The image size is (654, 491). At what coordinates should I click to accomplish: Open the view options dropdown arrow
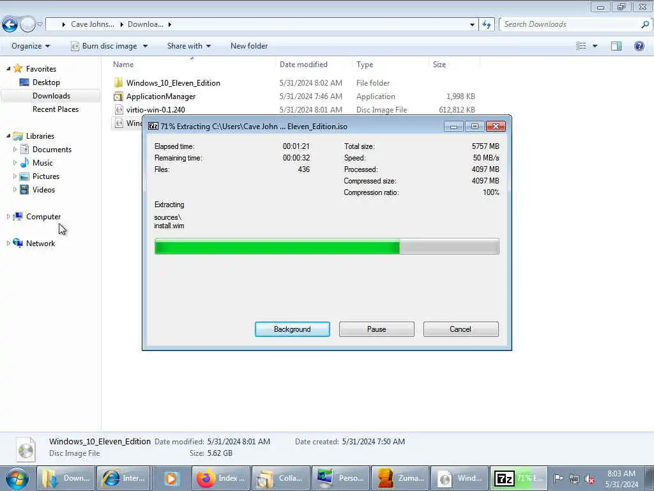click(x=595, y=46)
